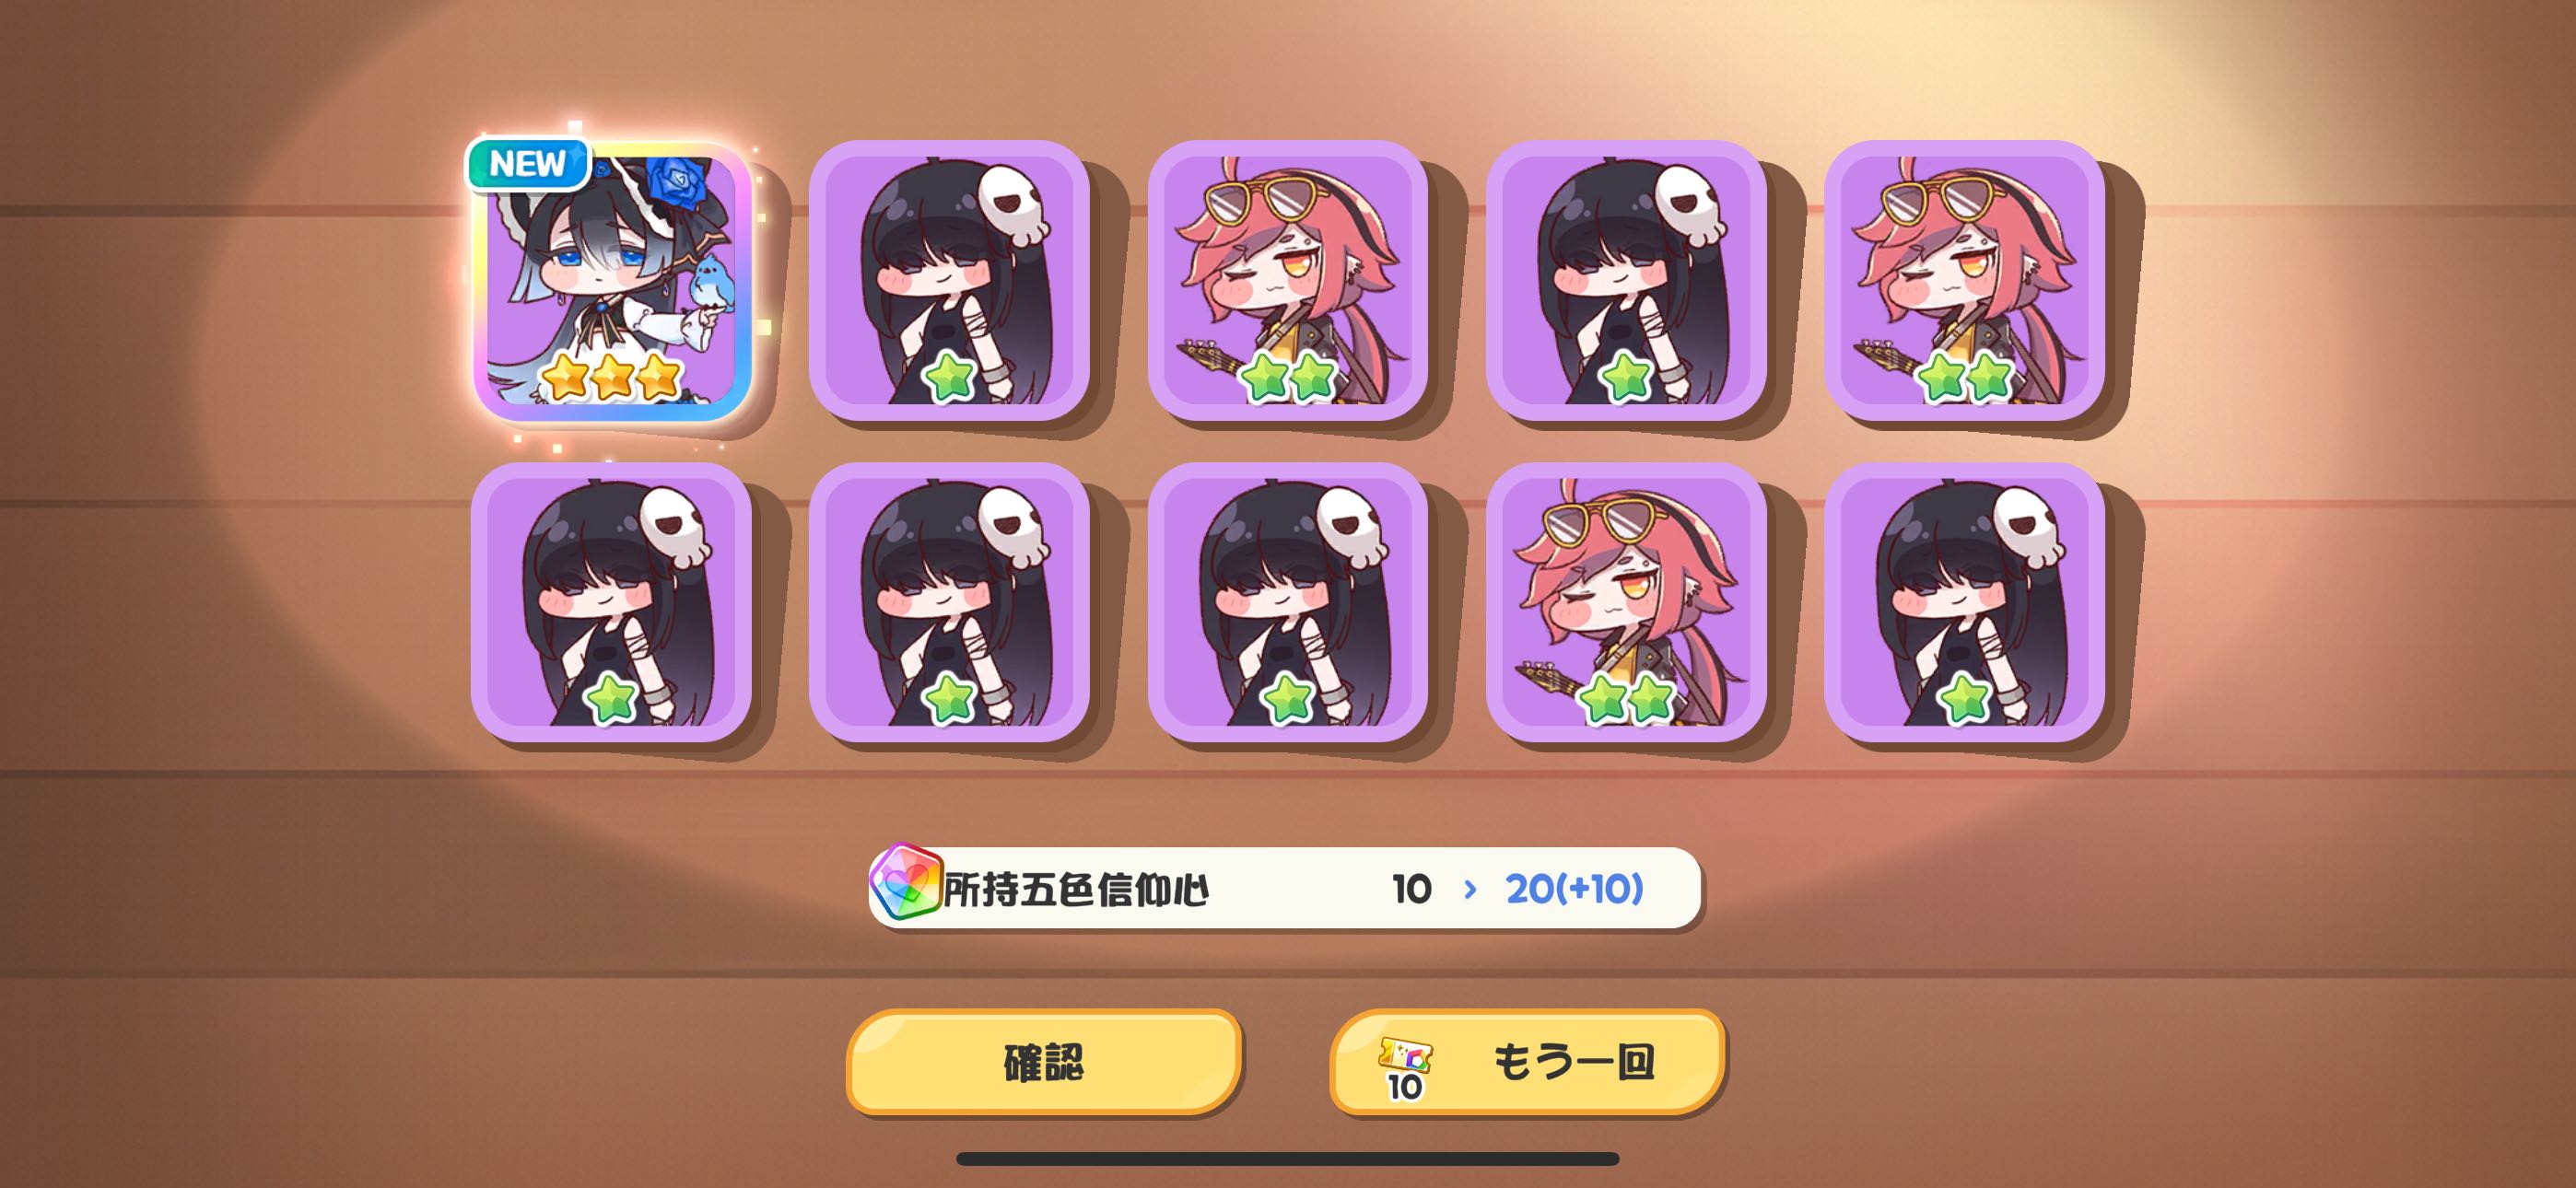2576x1188 pixels.
Task: Open second card in top row
Action: point(949,280)
